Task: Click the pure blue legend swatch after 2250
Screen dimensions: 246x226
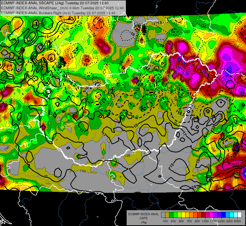Action: (224, 215)
